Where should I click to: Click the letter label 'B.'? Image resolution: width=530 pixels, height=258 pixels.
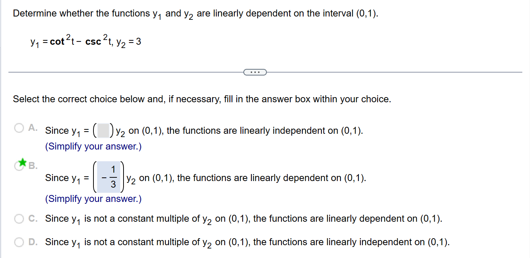click(x=33, y=166)
